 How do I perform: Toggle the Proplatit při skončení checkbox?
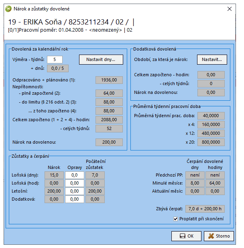175,219
